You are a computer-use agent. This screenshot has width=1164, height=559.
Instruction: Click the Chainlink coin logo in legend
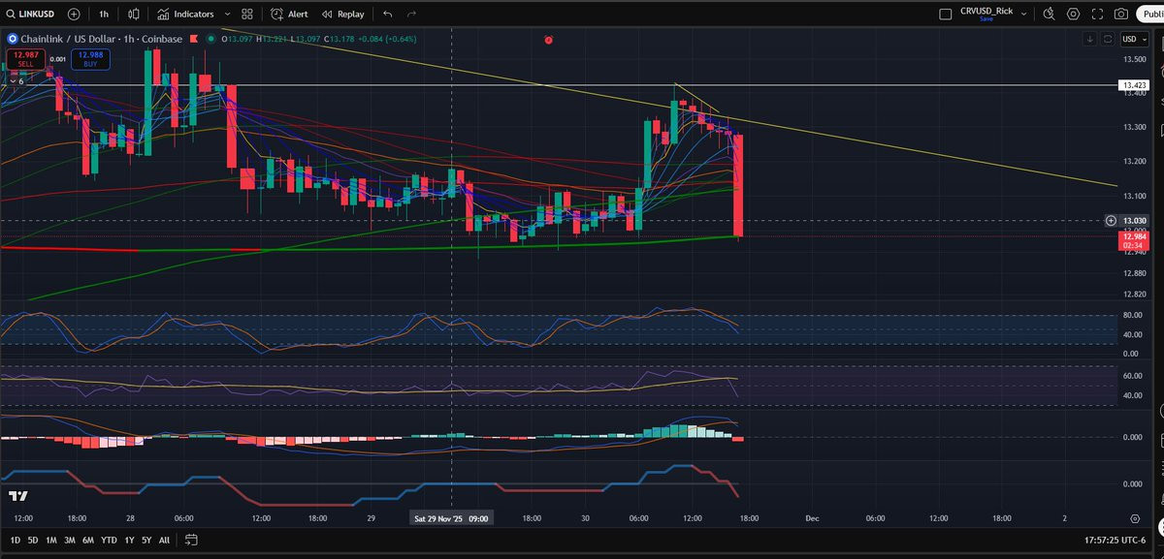(x=13, y=39)
